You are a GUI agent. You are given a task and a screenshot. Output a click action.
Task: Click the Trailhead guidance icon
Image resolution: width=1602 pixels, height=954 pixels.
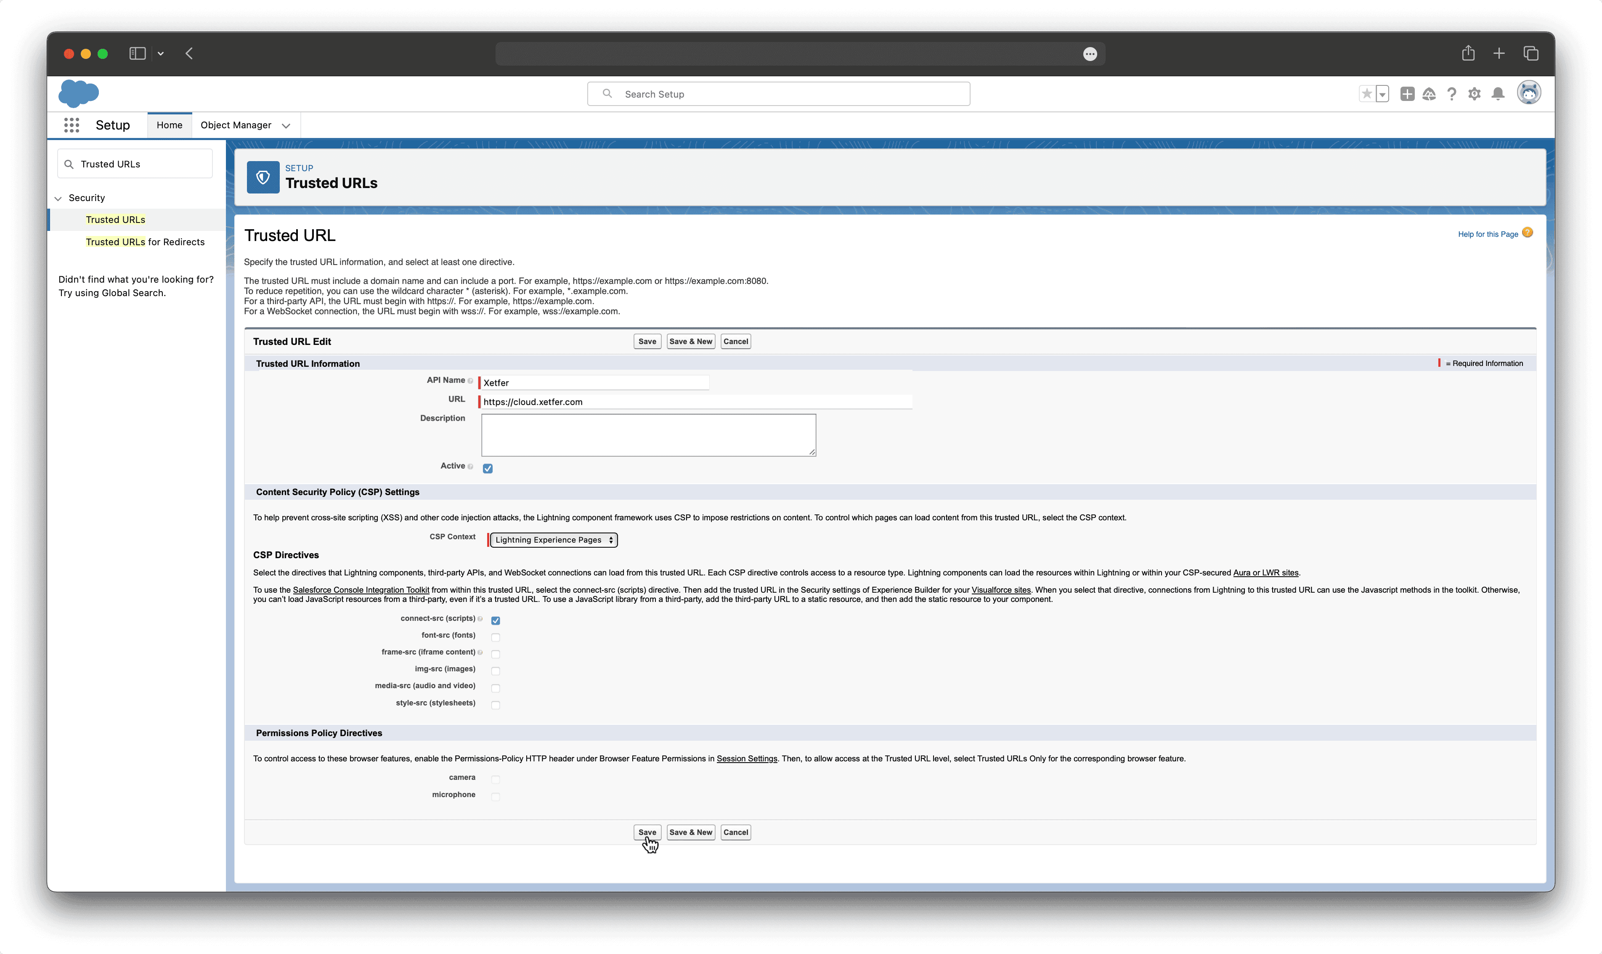coord(1429,94)
